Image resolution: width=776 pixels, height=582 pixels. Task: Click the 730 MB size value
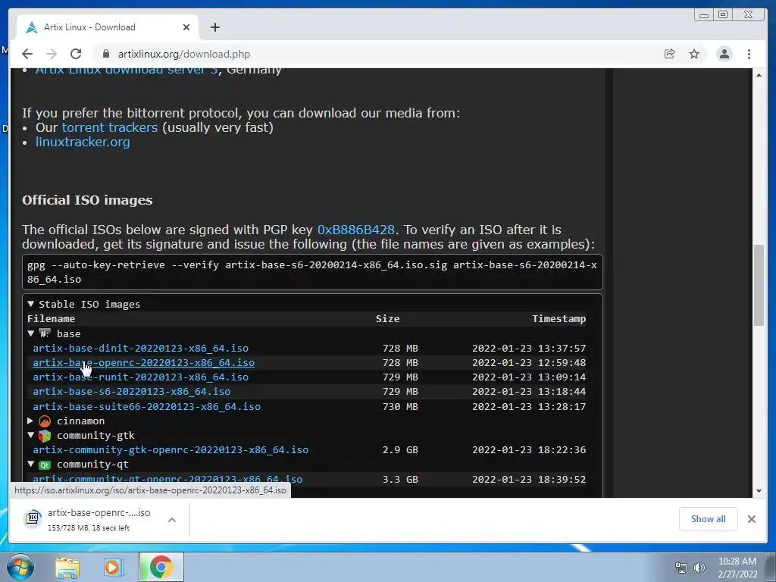(x=400, y=406)
